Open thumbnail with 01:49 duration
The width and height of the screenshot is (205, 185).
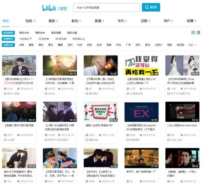click(x=141, y=158)
